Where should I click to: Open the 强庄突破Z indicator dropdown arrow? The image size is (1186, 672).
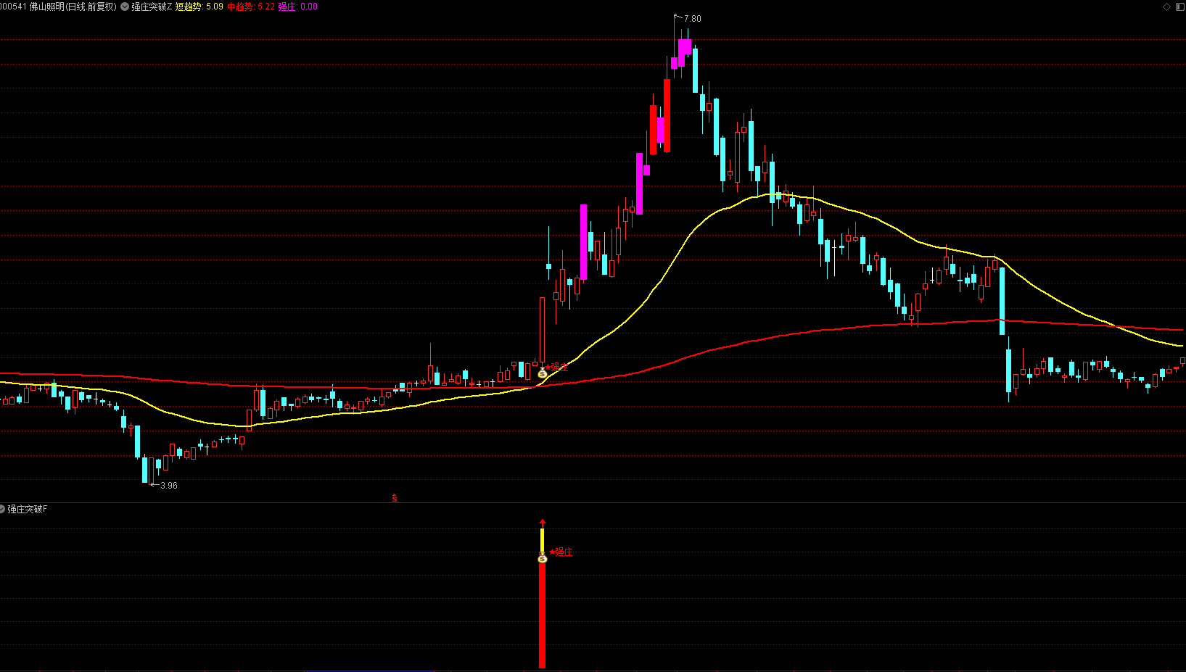point(125,7)
